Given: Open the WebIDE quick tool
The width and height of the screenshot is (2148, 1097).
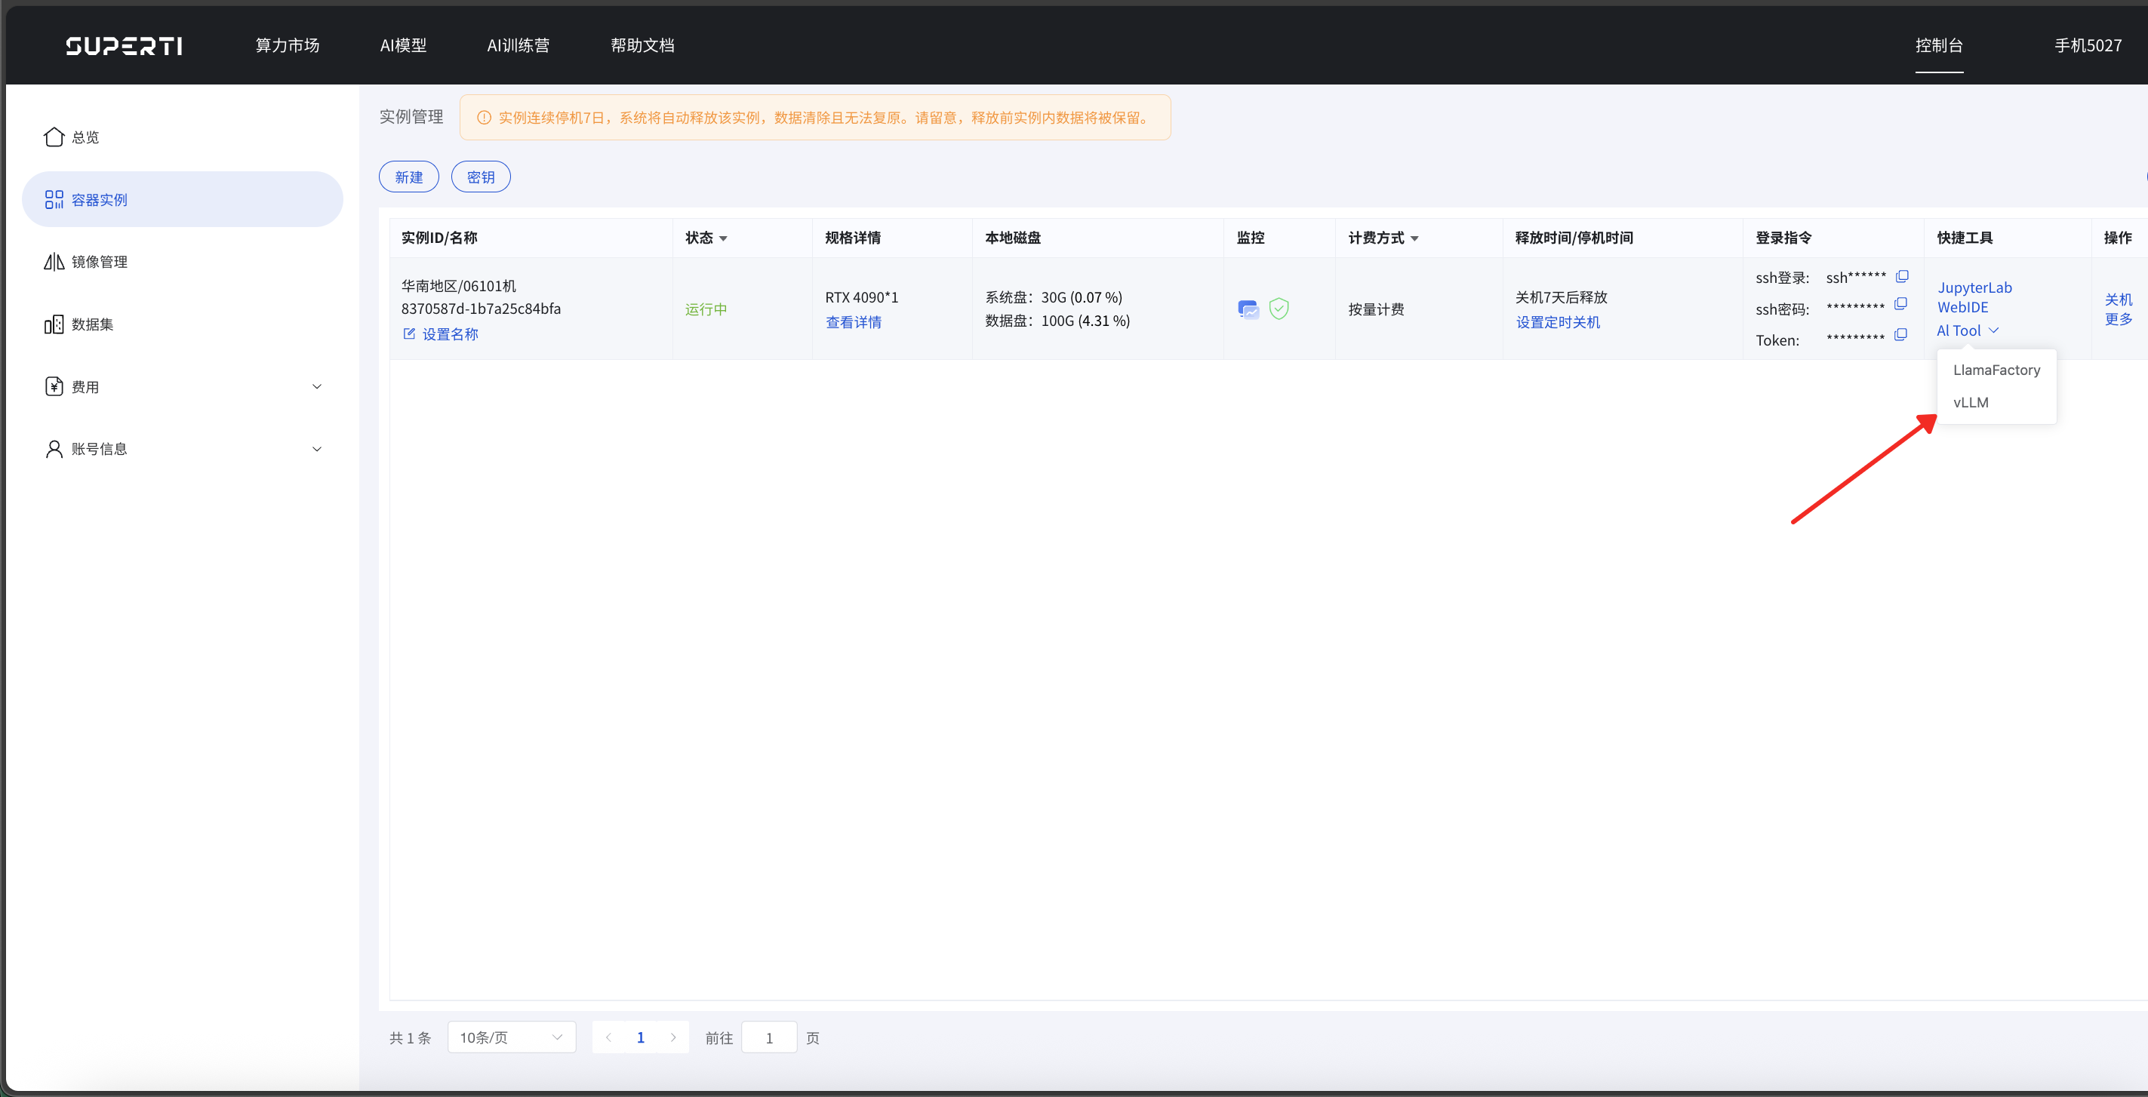Looking at the screenshot, I should point(1962,308).
